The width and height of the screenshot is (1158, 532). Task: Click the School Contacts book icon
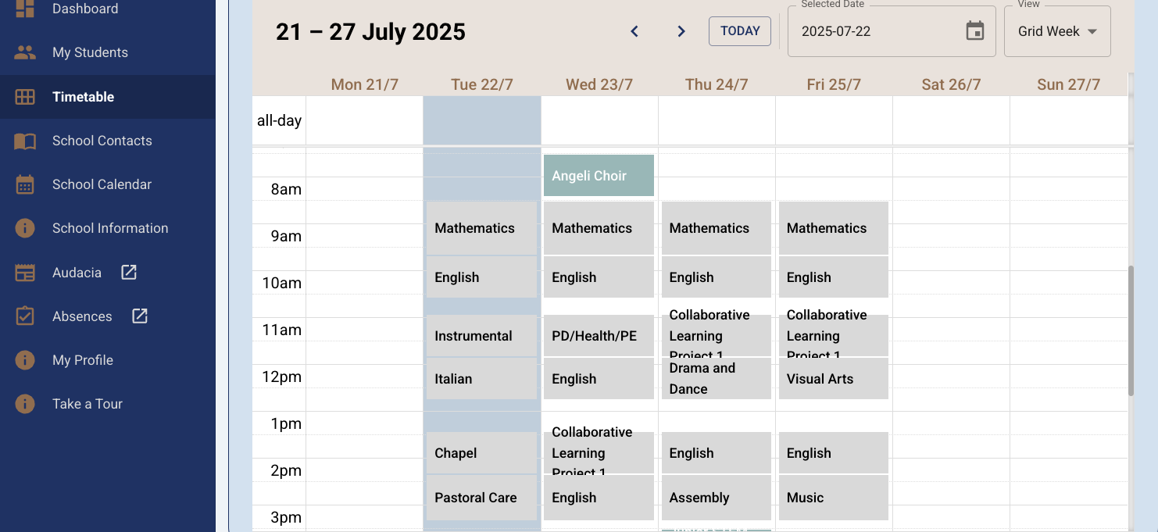coord(25,141)
